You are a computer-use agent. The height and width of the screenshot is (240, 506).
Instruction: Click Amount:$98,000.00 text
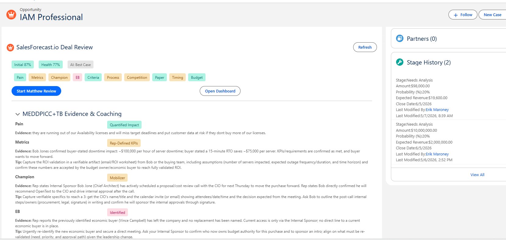click(413, 86)
